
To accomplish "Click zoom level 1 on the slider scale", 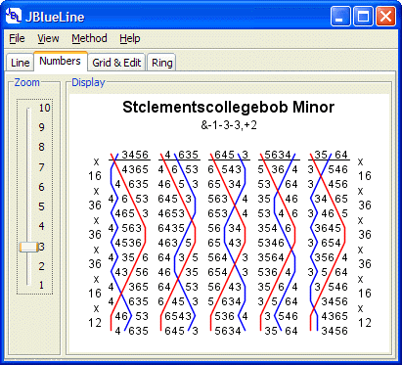I will tap(42, 285).
